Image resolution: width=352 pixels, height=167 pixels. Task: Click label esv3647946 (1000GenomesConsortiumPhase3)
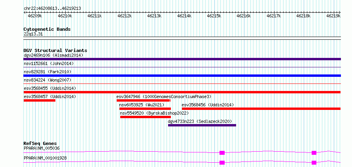click(x=164, y=96)
